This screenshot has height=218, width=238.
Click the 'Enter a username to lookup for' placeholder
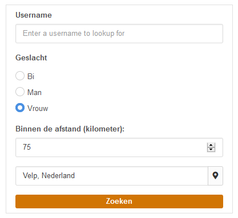pyautogui.click(x=74, y=34)
